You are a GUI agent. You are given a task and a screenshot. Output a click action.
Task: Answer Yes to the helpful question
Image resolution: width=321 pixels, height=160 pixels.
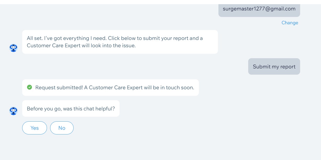(x=34, y=128)
